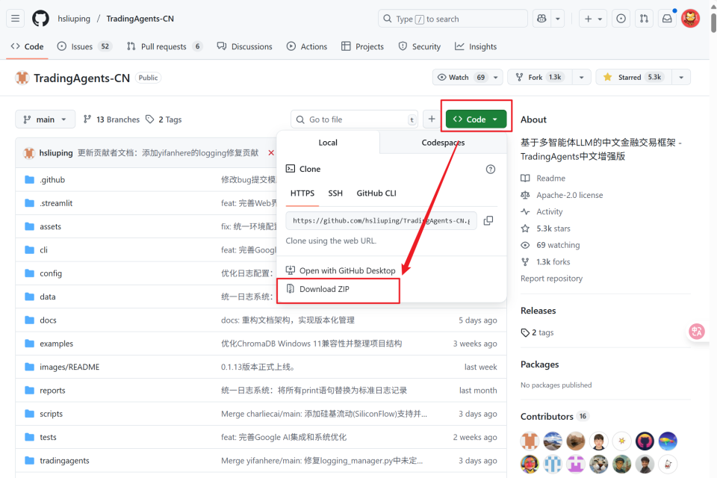Open the hsliuping profile link in header

[74, 19]
